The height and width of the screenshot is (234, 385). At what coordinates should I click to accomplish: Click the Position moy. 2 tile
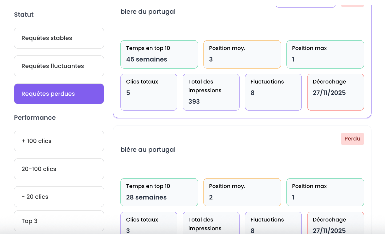tap(242, 192)
